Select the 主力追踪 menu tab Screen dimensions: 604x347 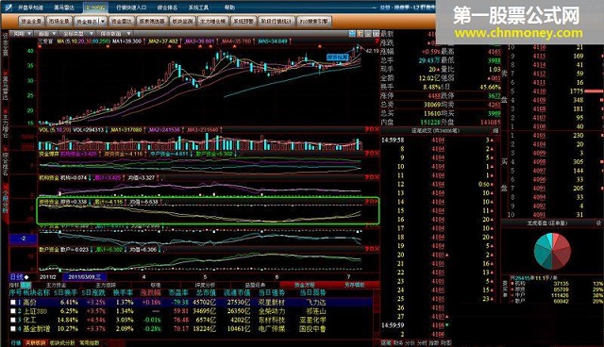(95, 8)
